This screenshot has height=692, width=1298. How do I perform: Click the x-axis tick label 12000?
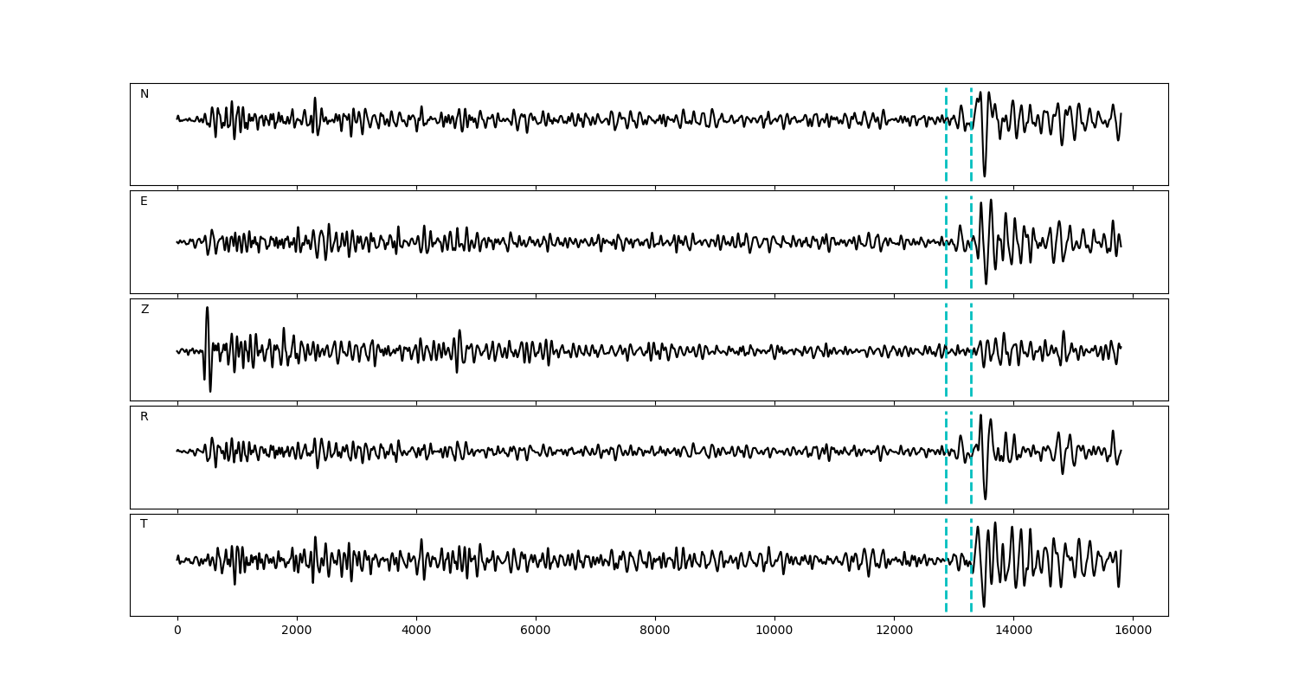coord(894,631)
